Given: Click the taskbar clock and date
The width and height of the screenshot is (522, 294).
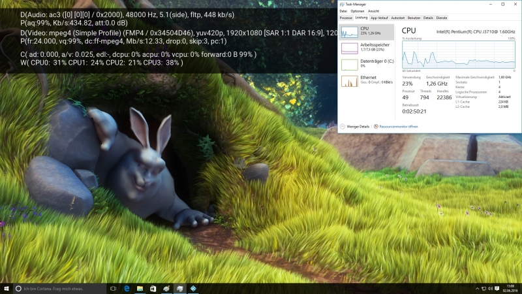Looking at the screenshot, I should click(x=510, y=289).
